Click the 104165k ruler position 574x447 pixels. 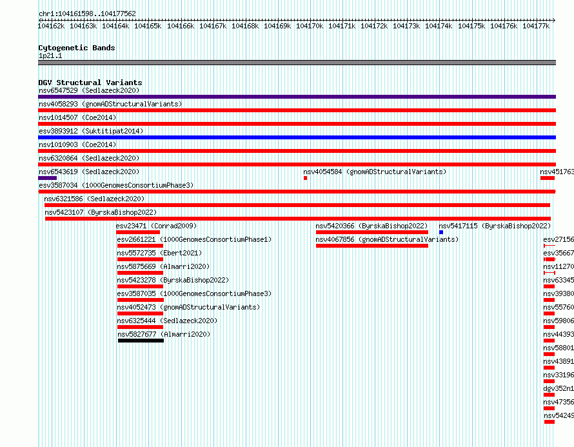pyautogui.click(x=148, y=26)
